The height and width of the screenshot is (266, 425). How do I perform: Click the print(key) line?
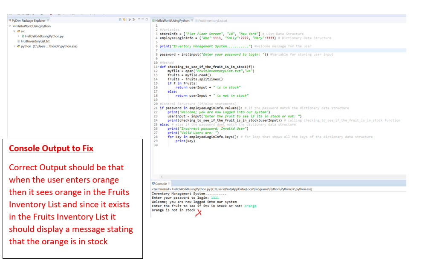[x=185, y=141]
